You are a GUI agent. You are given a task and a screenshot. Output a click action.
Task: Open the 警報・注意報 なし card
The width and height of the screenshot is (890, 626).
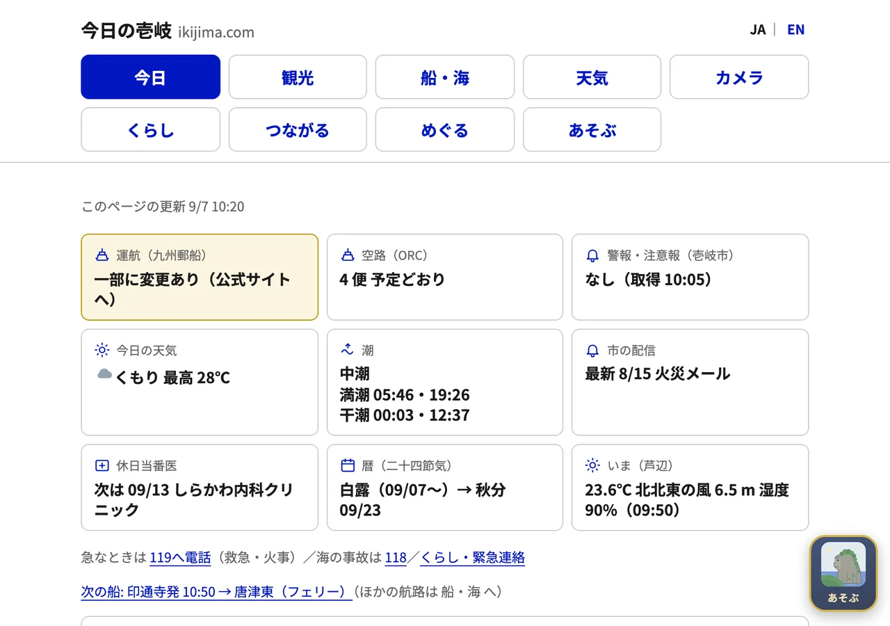[690, 277]
